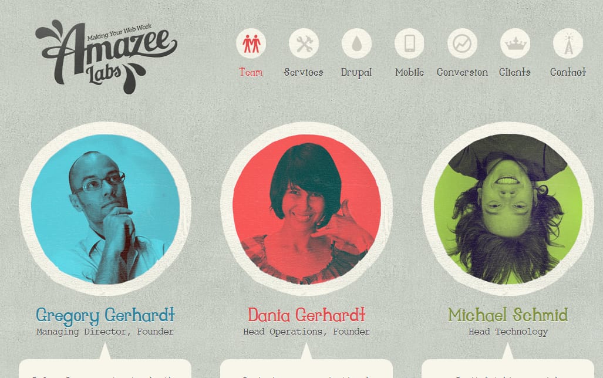
Task: Navigate to the Conversion text link
Action: [x=462, y=72]
